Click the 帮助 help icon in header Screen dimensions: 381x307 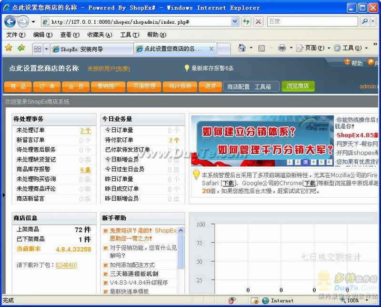tap(353, 63)
